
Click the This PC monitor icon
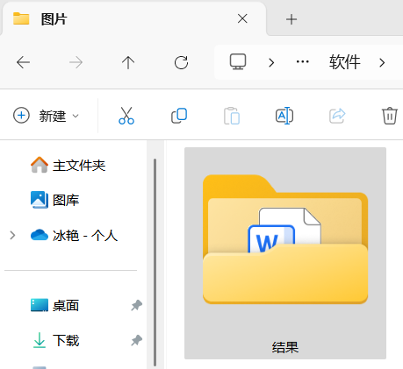coord(238,62)
